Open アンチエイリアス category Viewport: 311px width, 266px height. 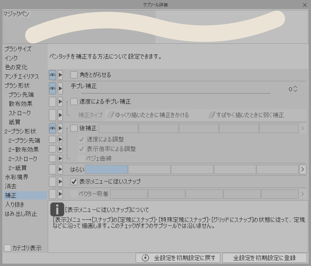point(21,76)
